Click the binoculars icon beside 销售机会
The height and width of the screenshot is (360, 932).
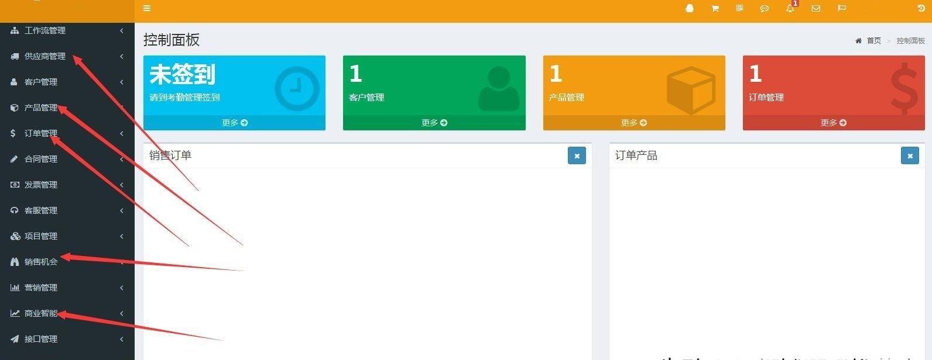[x=15, y=262]
